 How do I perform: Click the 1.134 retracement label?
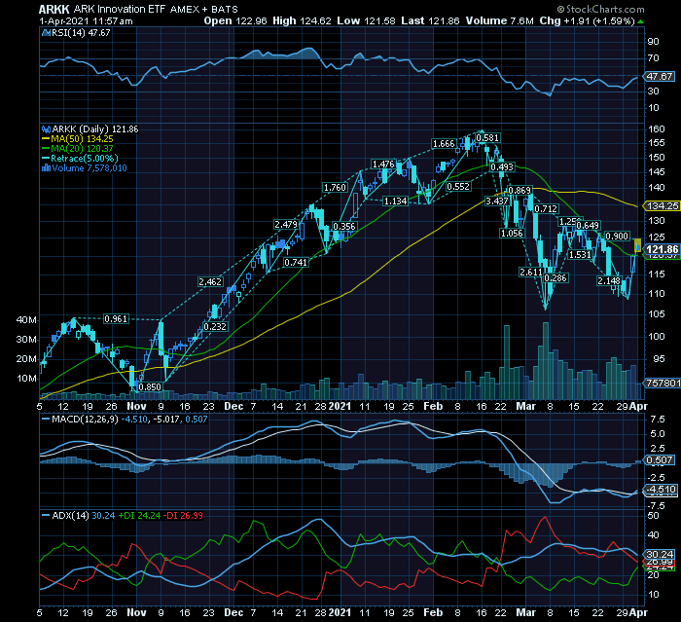point(395,201)
